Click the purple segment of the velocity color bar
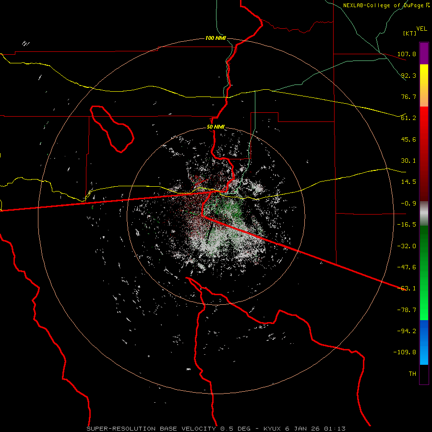 click(x=424, y=53)
